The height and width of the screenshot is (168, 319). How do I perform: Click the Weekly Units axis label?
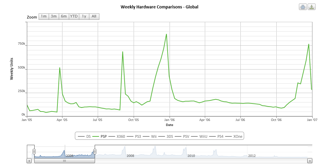12,69
